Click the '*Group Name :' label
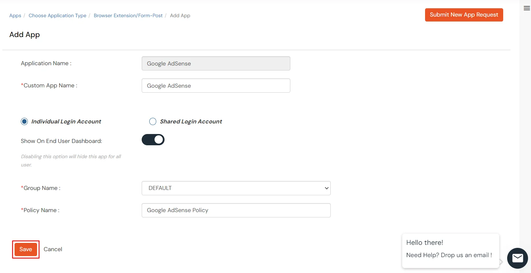Viewport: 531px width, 273px height. 40,188
